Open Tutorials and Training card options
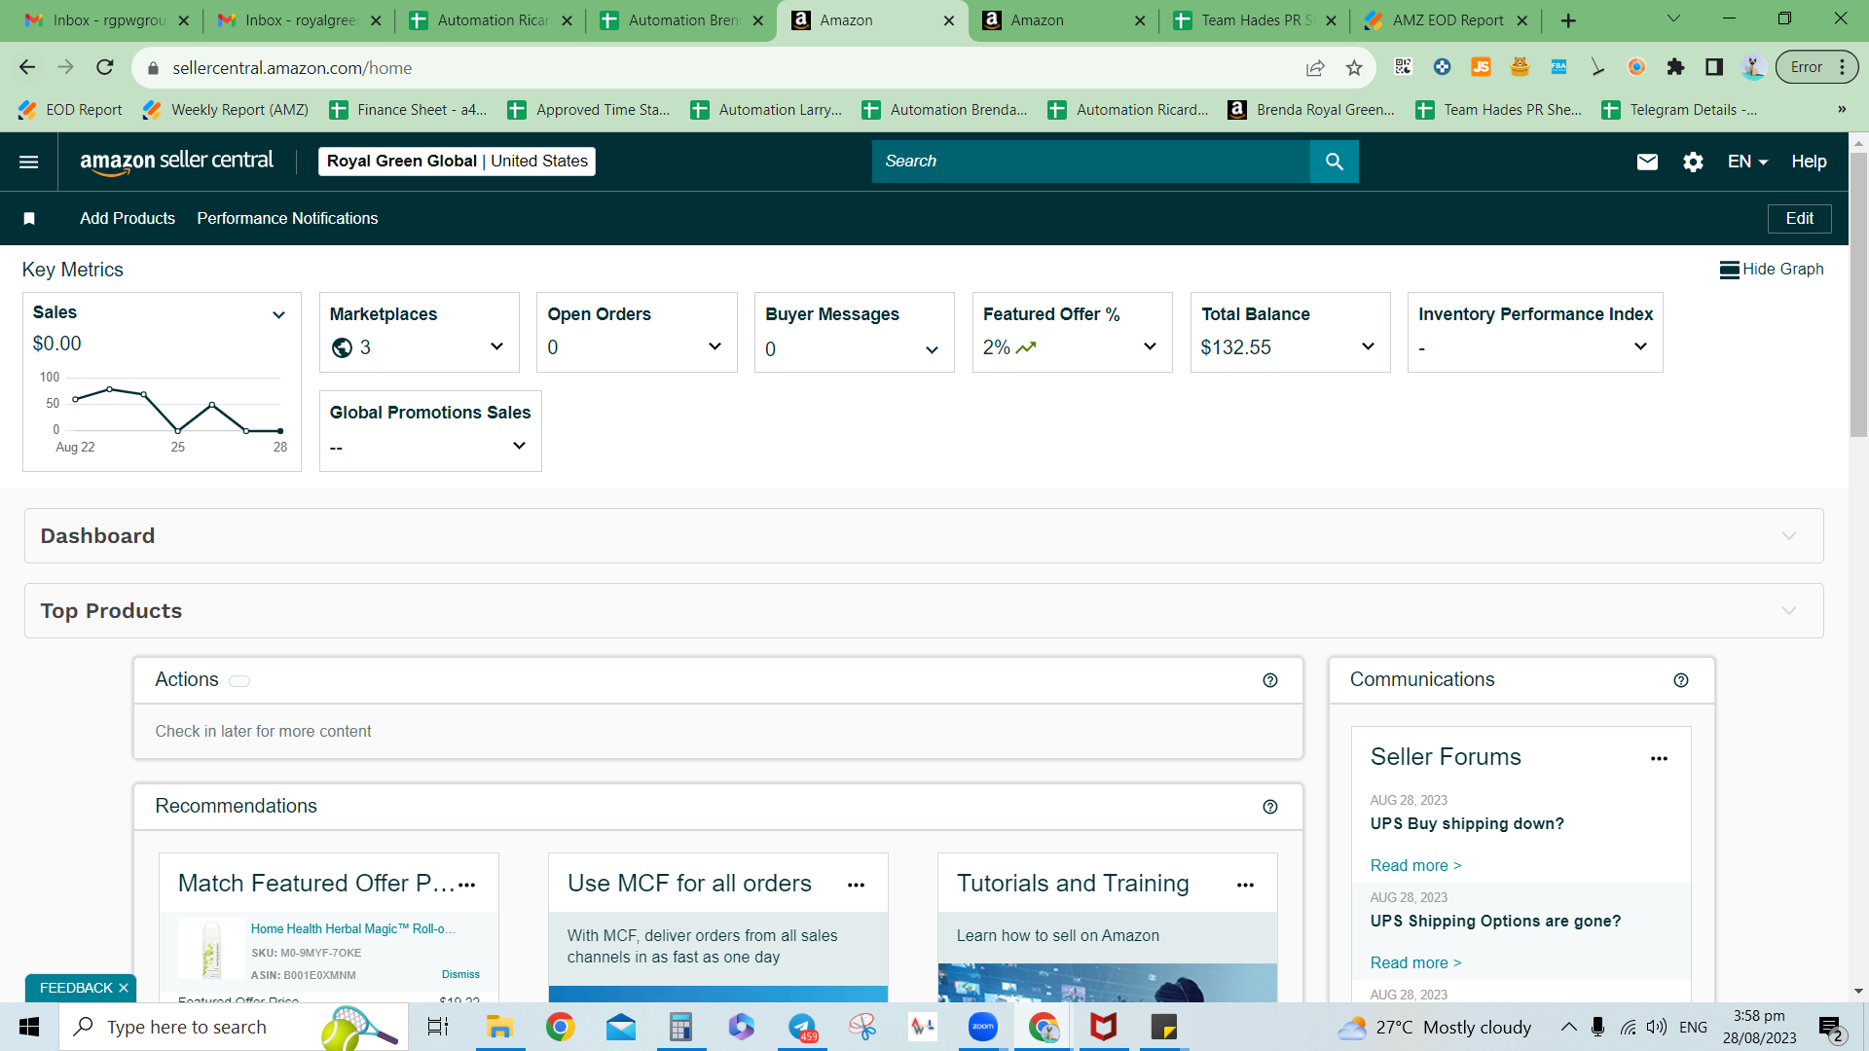Image resolution: width=1869 pixels, height=1051 pixels. (x=1246, y=885)
